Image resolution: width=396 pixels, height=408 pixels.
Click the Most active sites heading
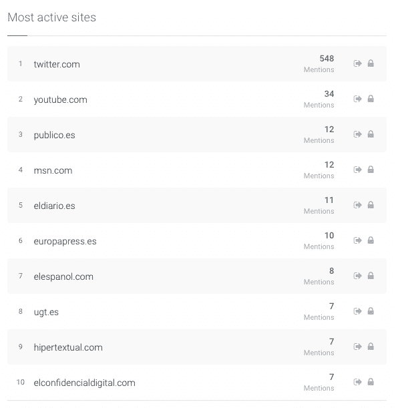pos(52,17)
